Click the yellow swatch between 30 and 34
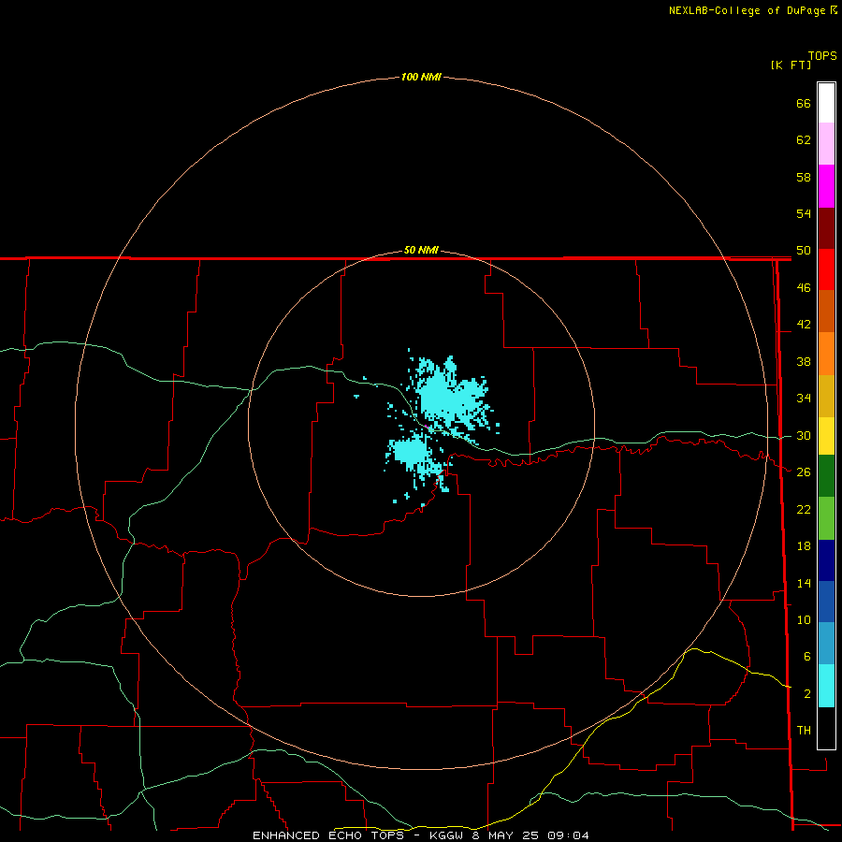842x842 pixels. point(826,435)
